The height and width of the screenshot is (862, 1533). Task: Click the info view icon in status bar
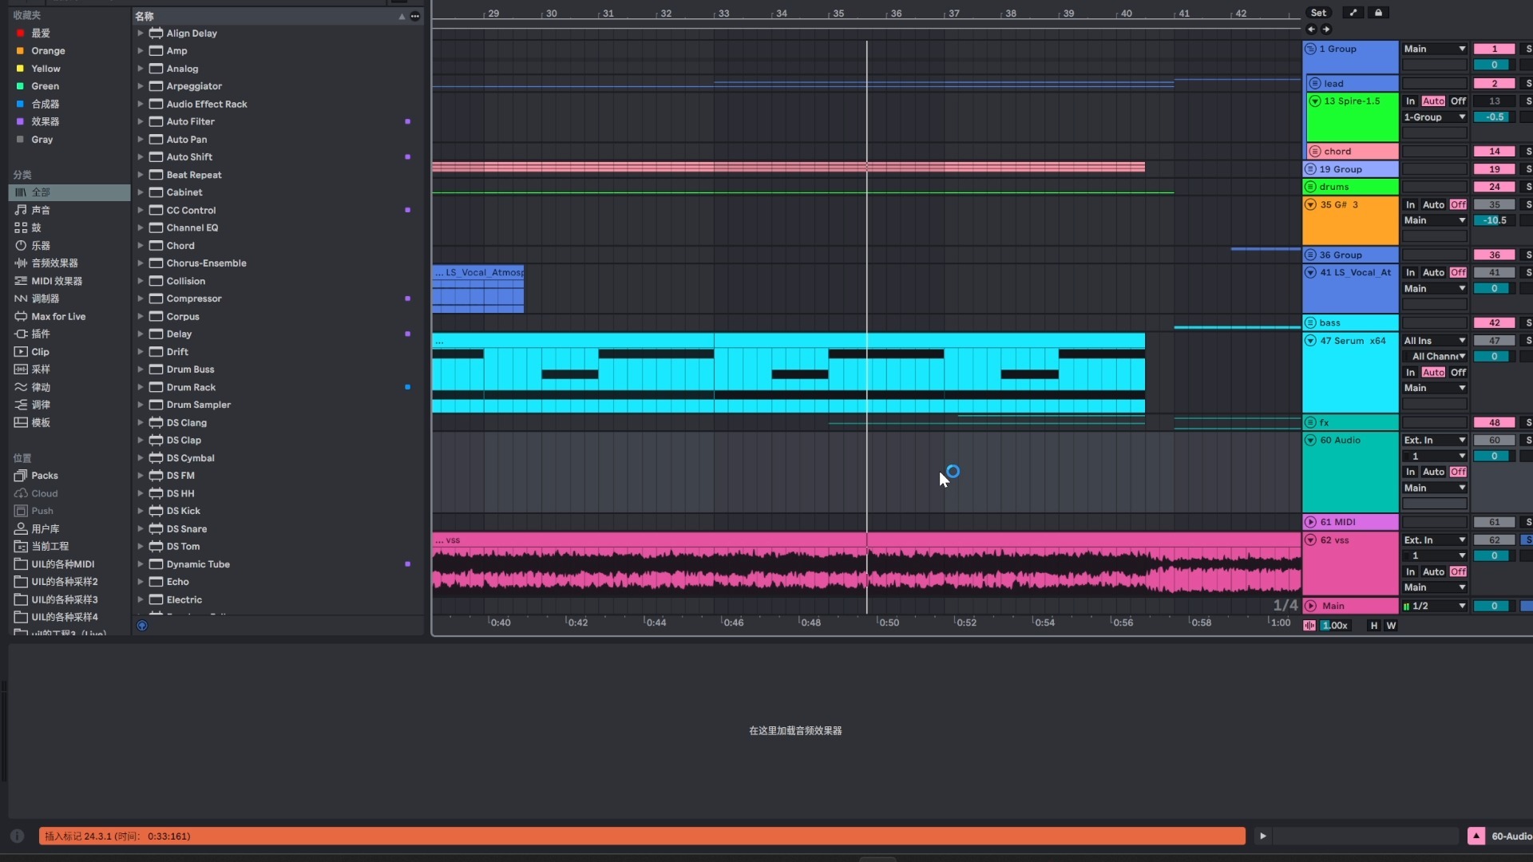pos(17,836)
